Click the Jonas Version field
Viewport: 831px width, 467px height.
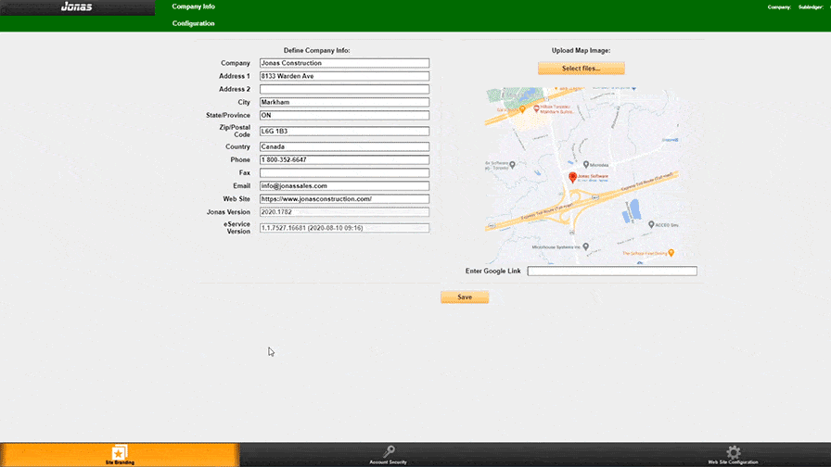344,212
